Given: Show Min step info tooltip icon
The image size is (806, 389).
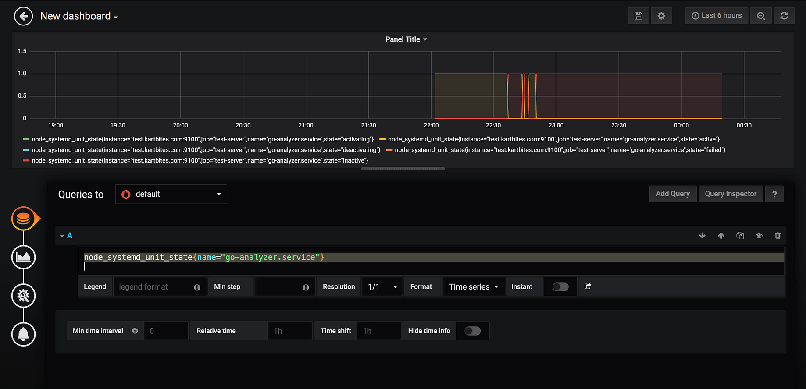Looking at the screenshot, I should 306,287.
